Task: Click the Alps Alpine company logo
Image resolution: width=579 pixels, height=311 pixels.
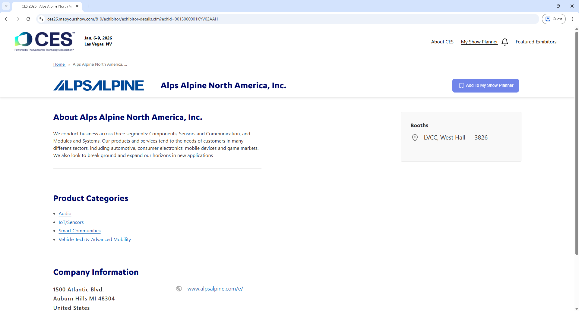Action: coord(98,85)
